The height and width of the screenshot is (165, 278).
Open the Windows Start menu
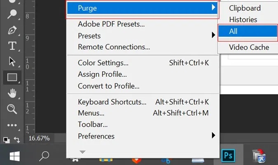(x=15, y=156)
